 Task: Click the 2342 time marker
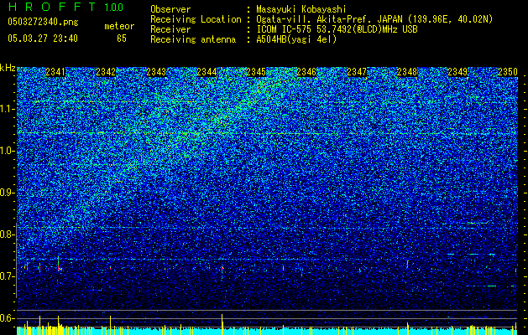click(x=106, y=72)
